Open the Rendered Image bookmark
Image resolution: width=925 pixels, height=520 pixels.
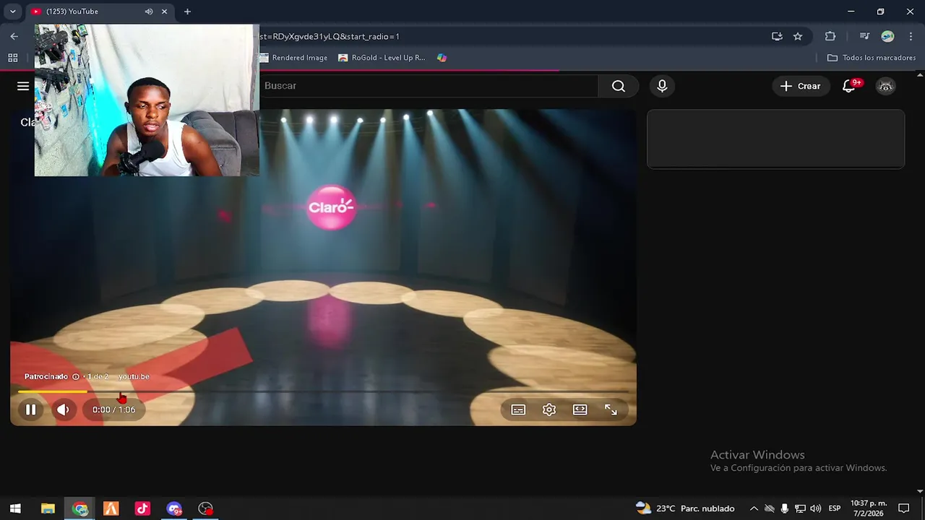coord(293,58)
